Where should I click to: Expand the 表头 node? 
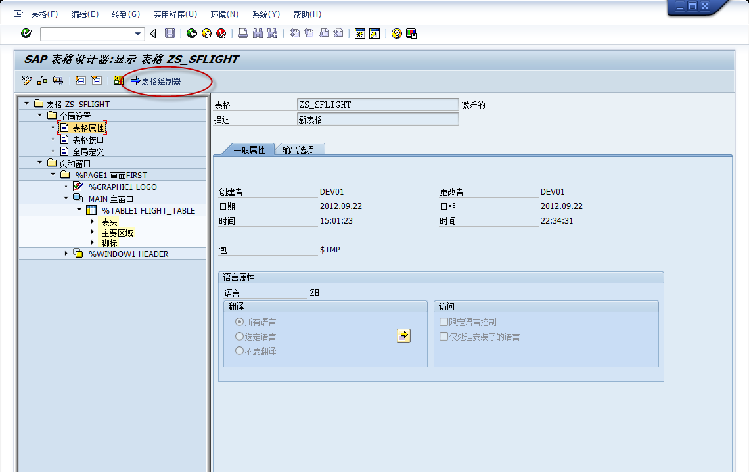[92, 221]
